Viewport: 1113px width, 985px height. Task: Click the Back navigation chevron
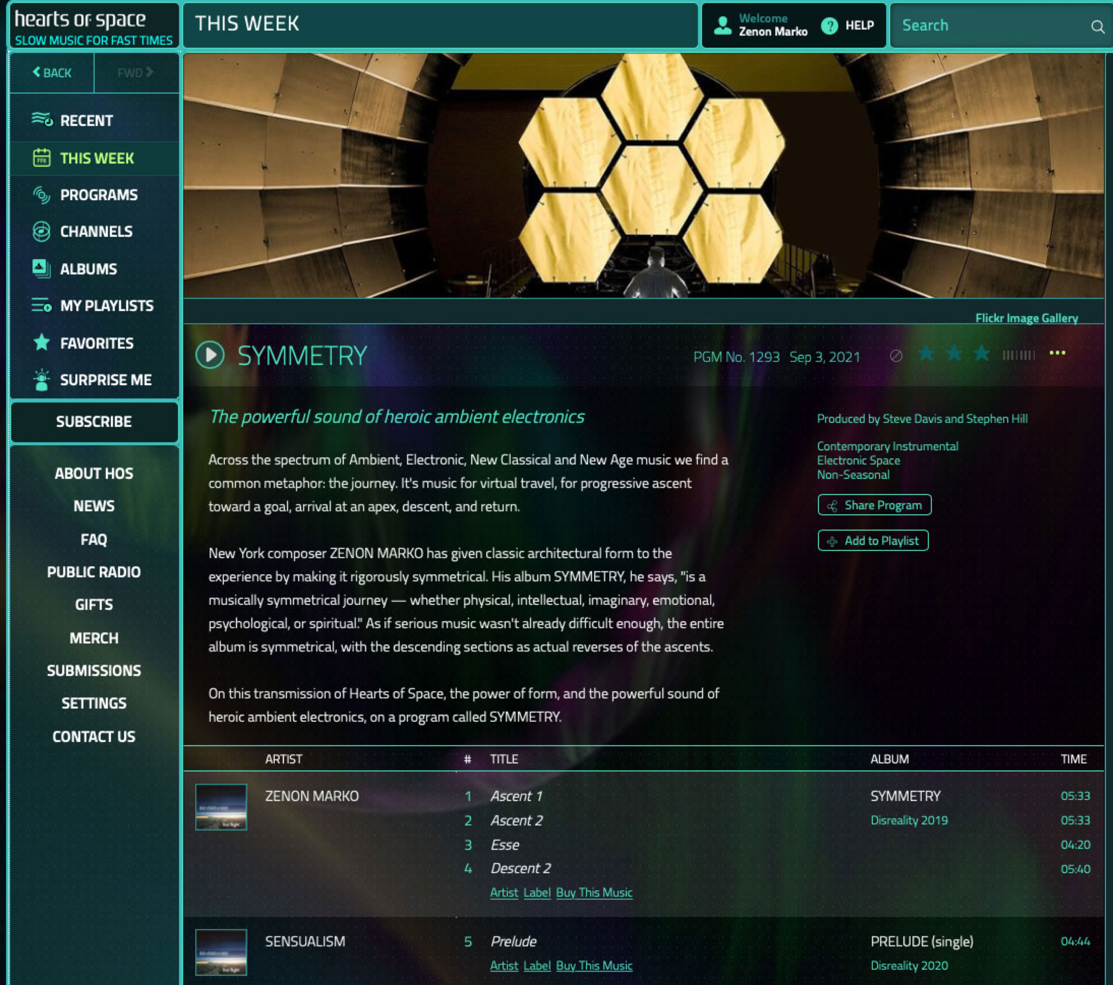(37, 72)
